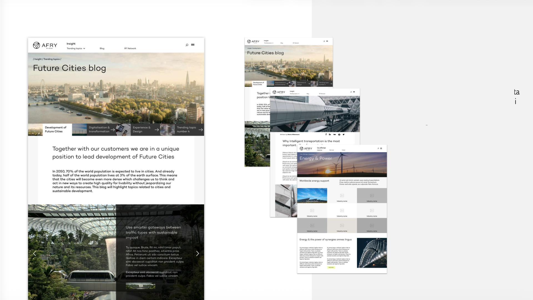Open the search icon in the top navigation
Screen dimensions: 533x300
coord(187,45)
